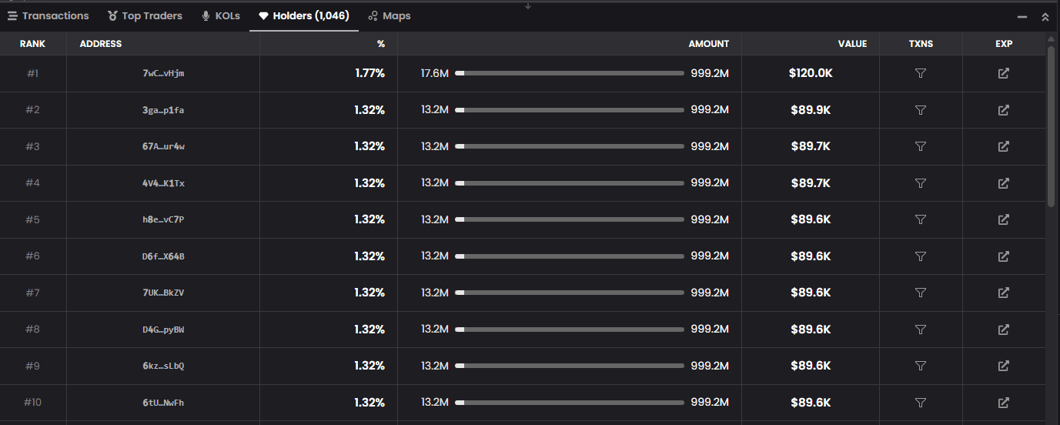Filter transactions for holder 6tU…NwFh
This screenshot has height=425, width=1060.
[920, 403]
